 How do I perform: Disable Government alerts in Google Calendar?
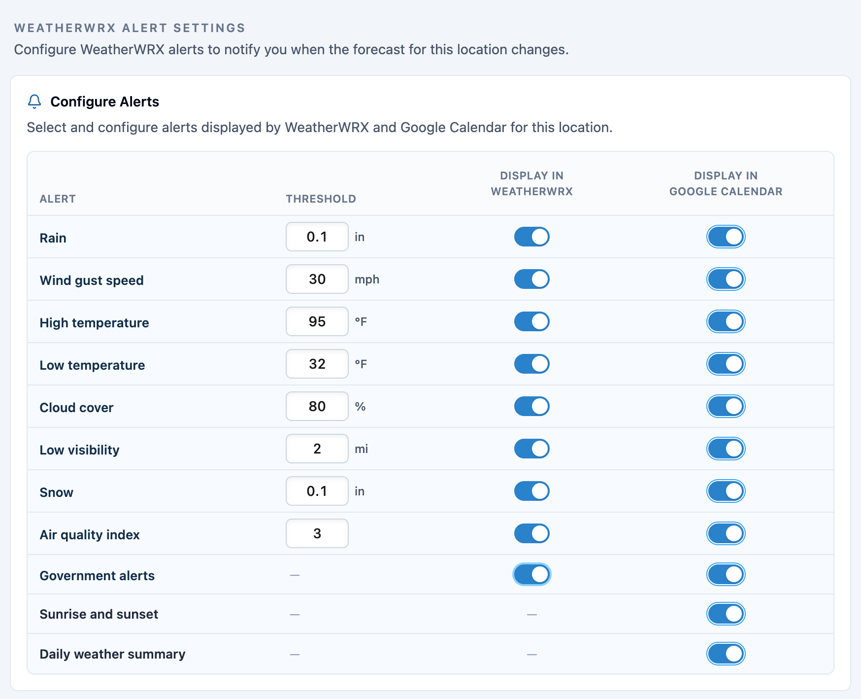[726, 574]
